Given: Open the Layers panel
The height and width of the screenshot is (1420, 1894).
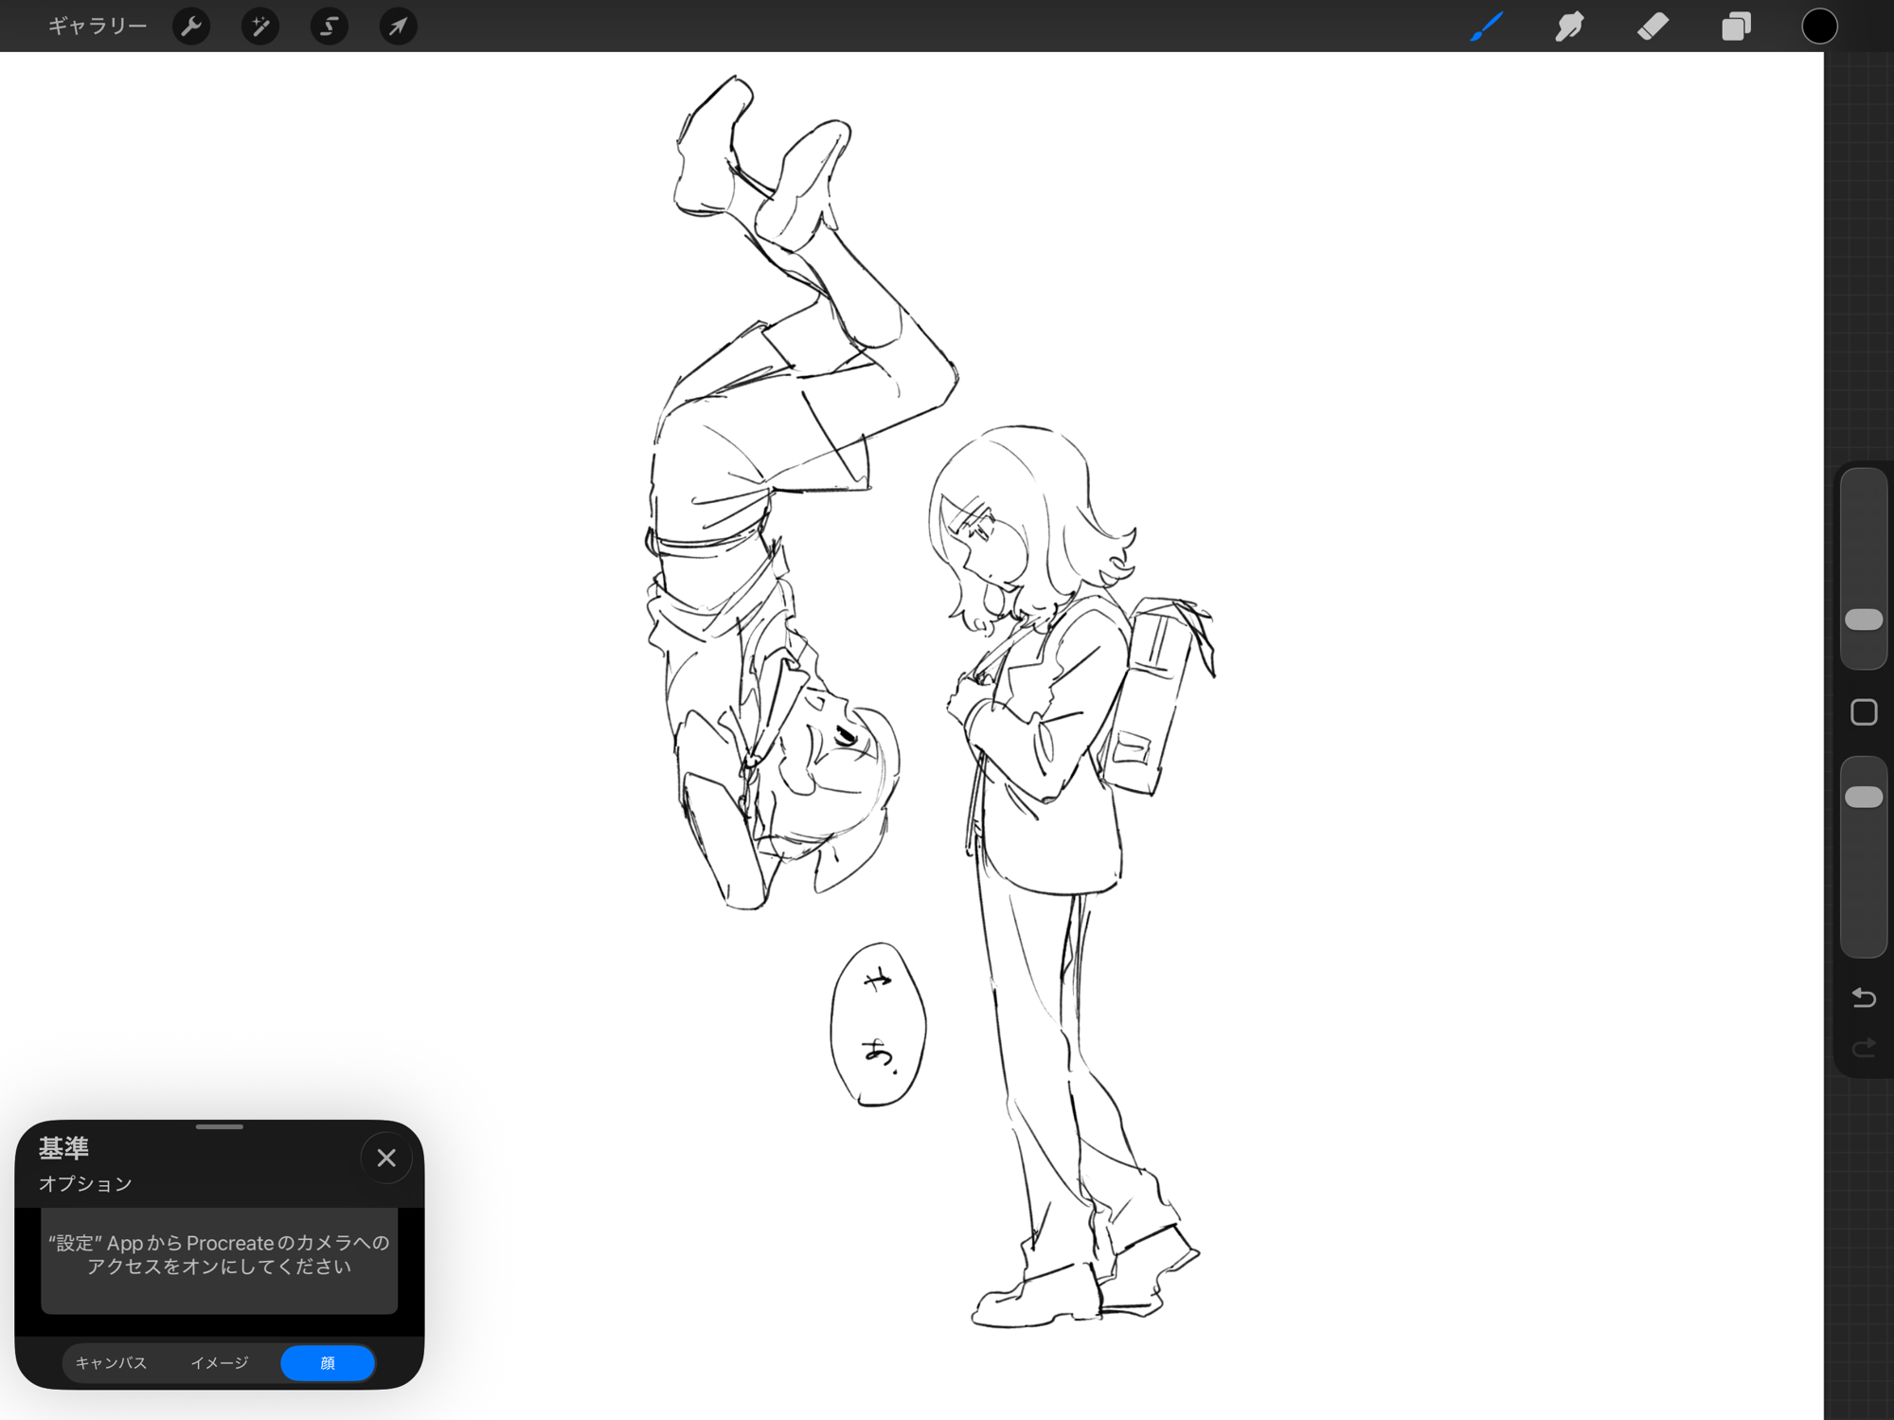Looking at the screenshot, I should click(1735, 26).
